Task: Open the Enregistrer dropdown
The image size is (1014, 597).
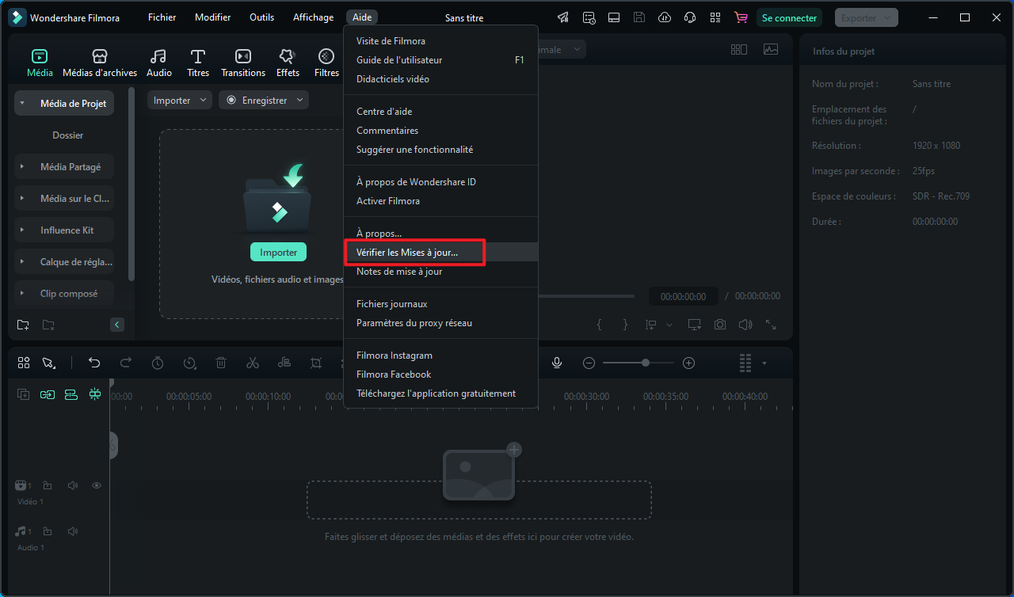Action: pyautogui.click(x=264, y=100)
